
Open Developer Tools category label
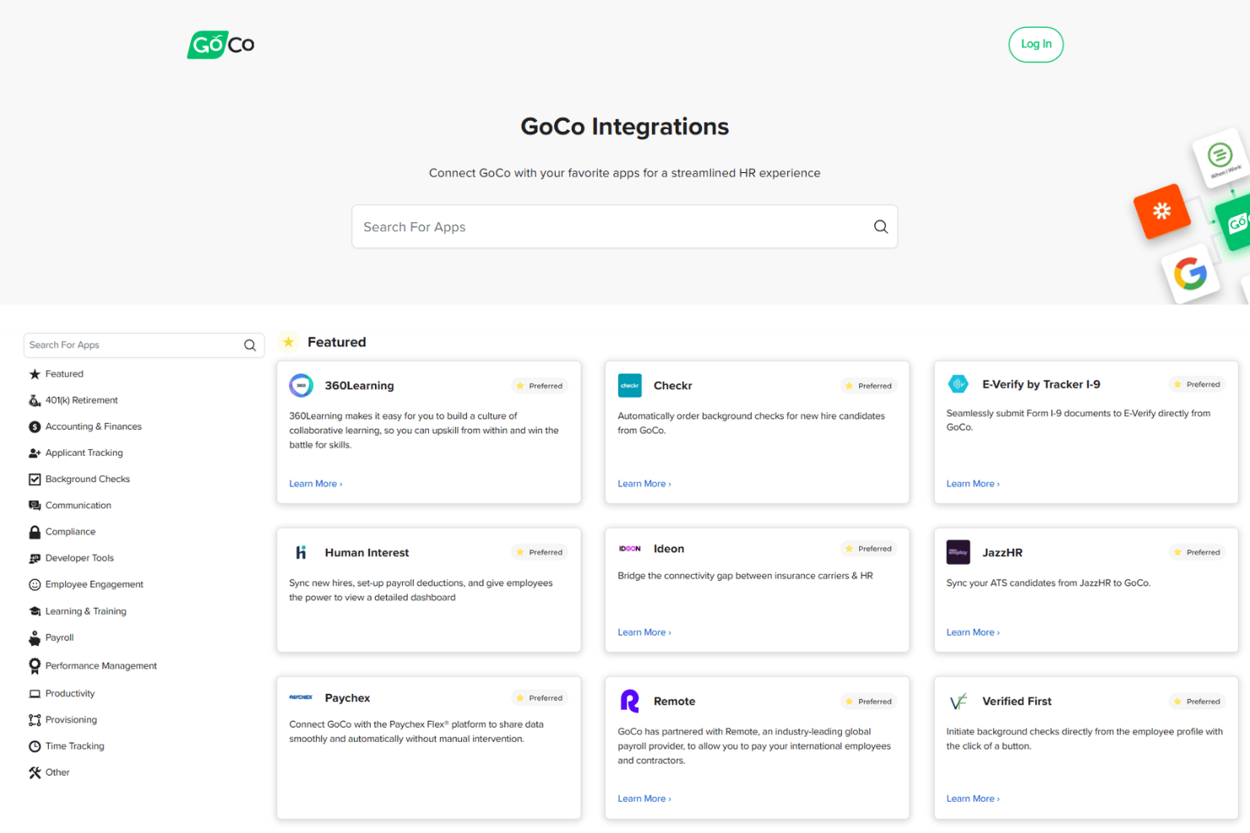pyautogui.click(x=79, y=559)
